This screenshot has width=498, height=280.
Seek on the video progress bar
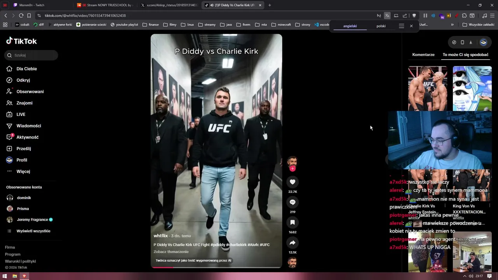pyautogui.click(x=216, y=267)
